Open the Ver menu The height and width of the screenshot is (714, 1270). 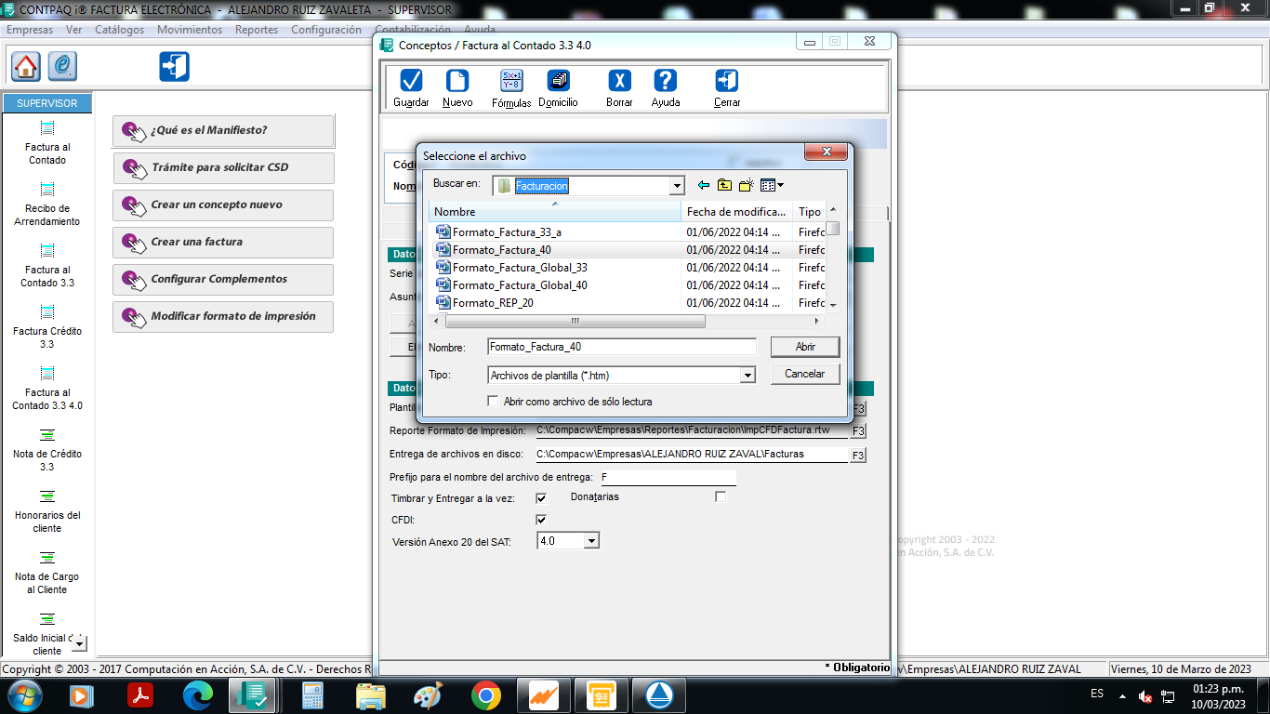coord(74,30)
